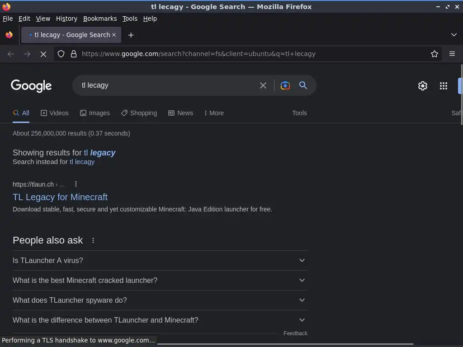
Task: Click the Feedback link
Action: [295, 333]
